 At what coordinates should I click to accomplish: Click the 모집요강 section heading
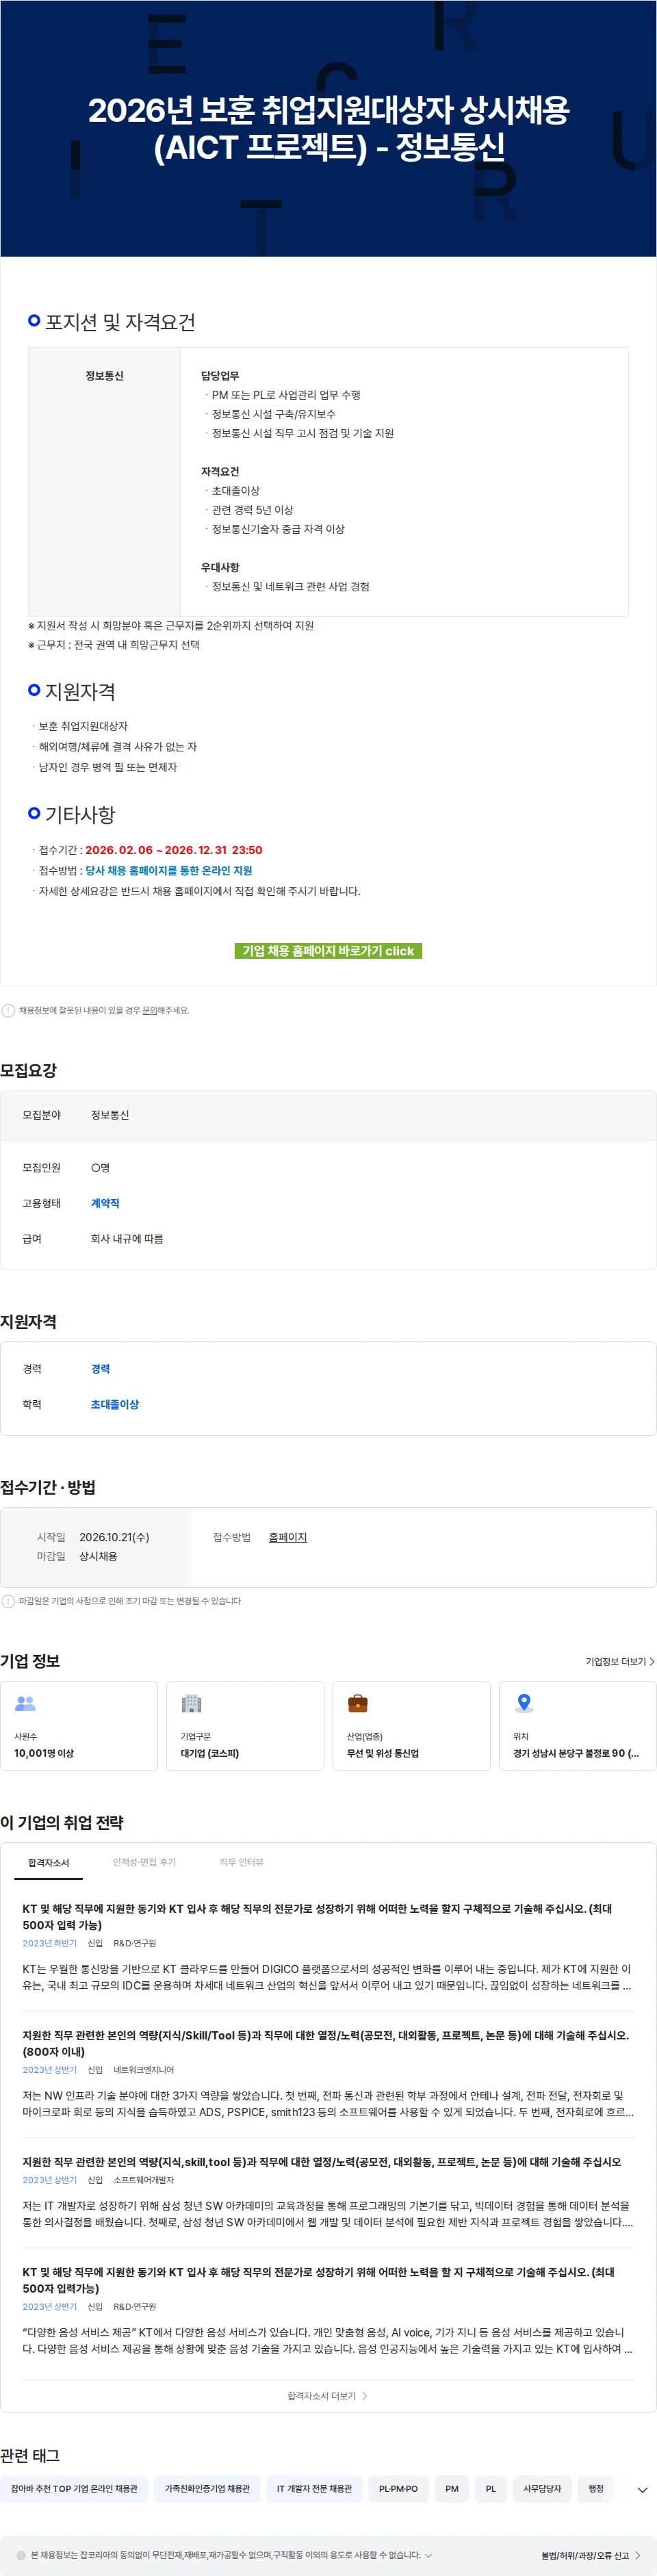click(29, 1070)
